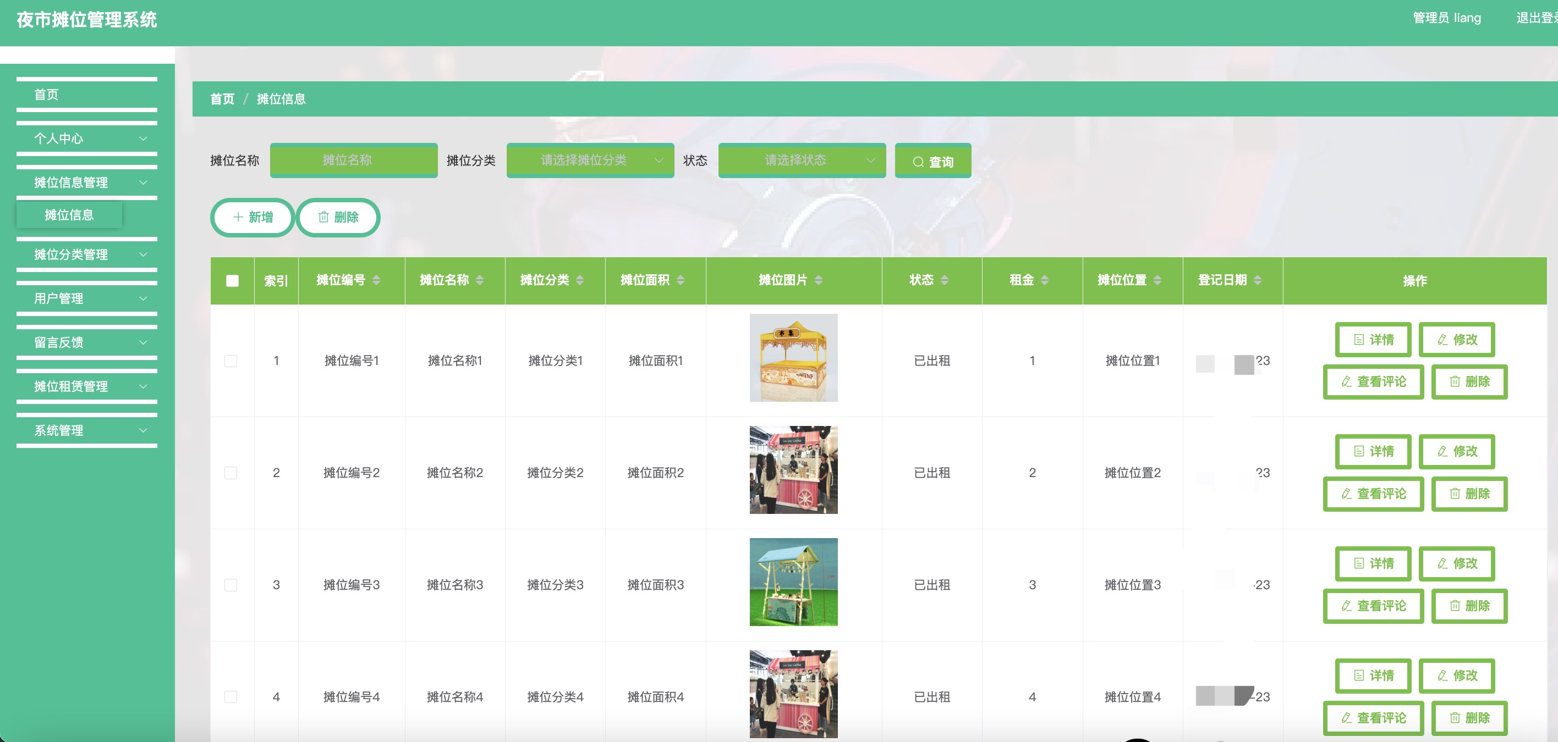Check the checkbox for row 2
The width and height of the screenshot is (1558, 742).
231,473
